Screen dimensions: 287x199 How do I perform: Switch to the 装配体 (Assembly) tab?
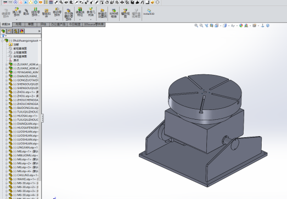[x=6, y=25]
